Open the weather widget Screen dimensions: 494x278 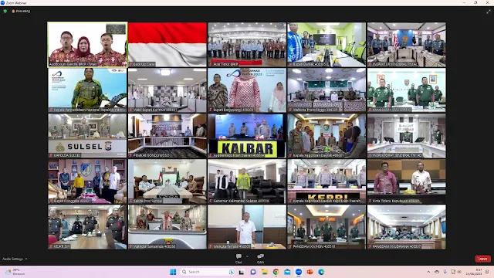pyautogui.click(x=15, y=272)
